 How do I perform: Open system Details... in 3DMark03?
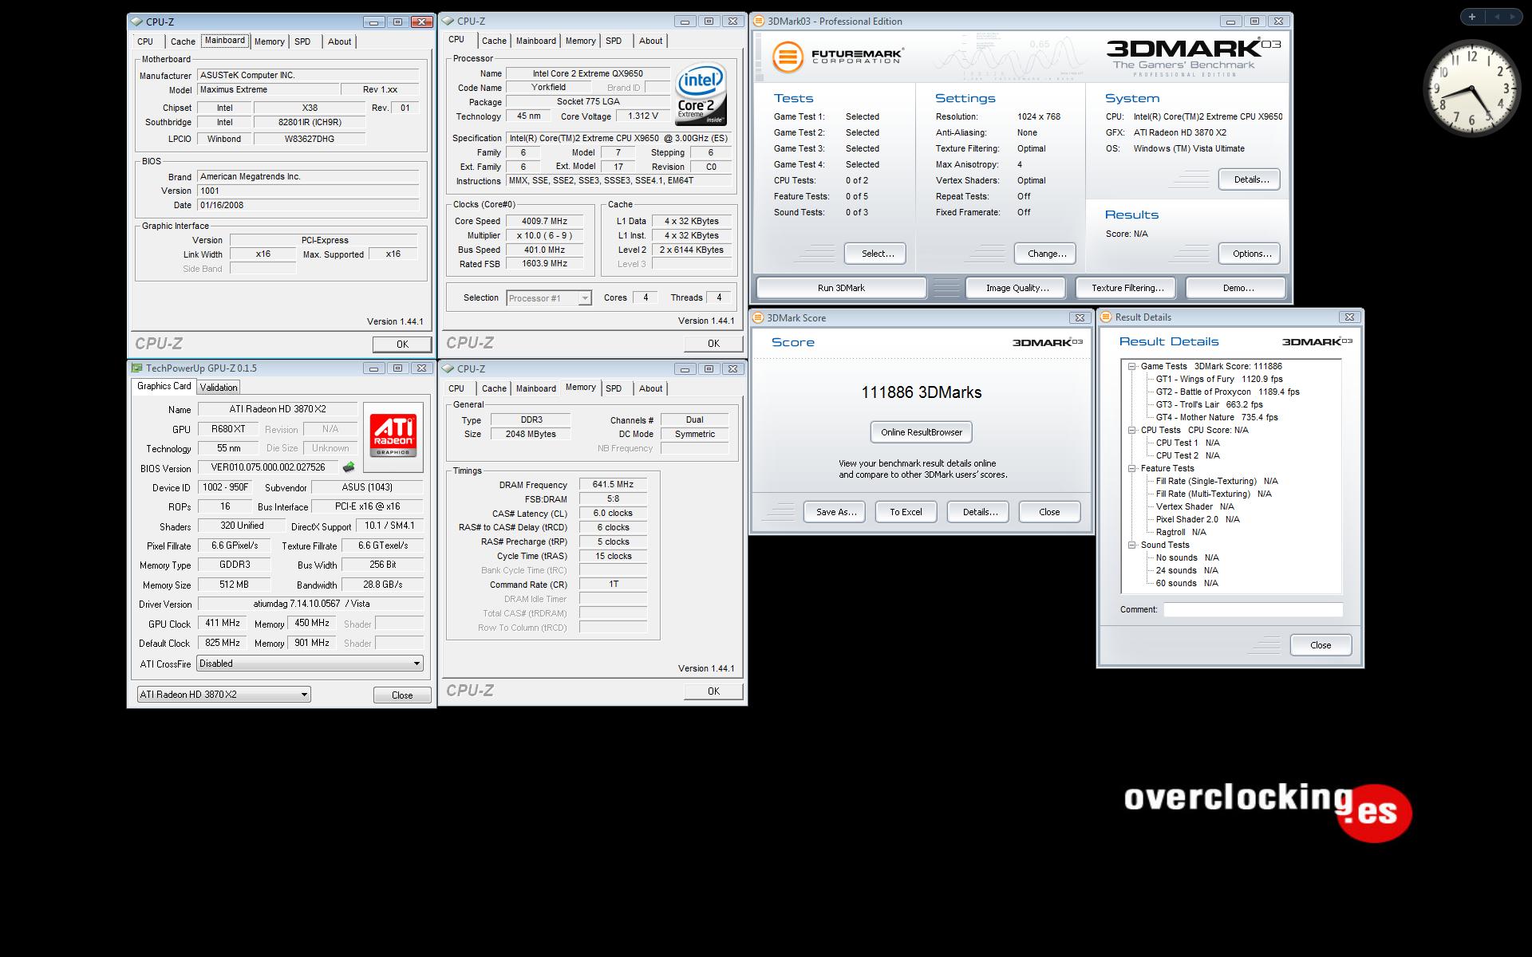coord(1250,179)
